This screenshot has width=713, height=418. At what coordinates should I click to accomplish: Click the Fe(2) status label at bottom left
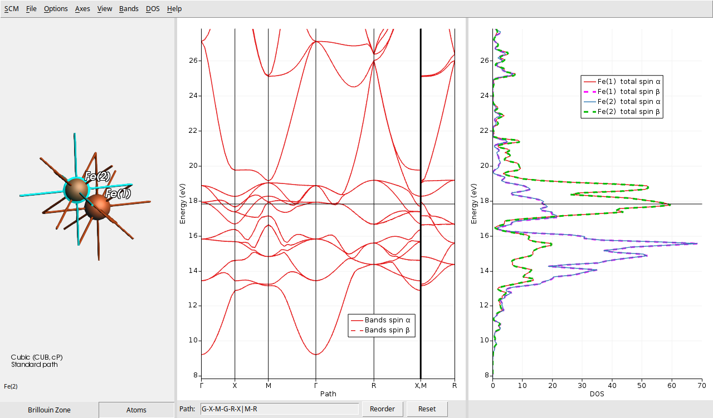[11, 386]
